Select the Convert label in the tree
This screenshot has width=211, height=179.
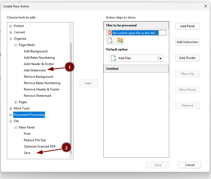click(x=19, y=32)
